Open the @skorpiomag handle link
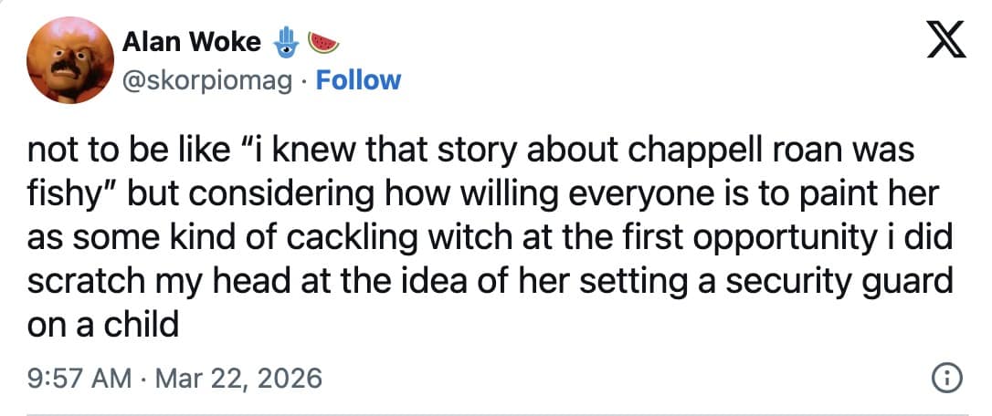Viewport: 992px width, 416px height. [207, 80]
